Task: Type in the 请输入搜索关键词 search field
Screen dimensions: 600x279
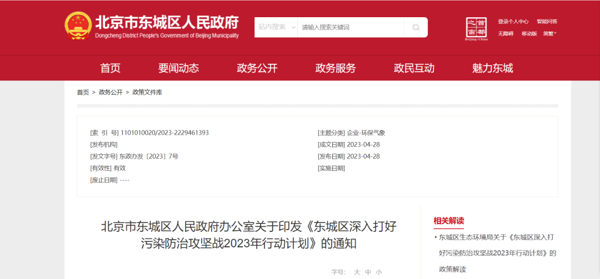Action: pyautogui.click(x=350, y=27)
